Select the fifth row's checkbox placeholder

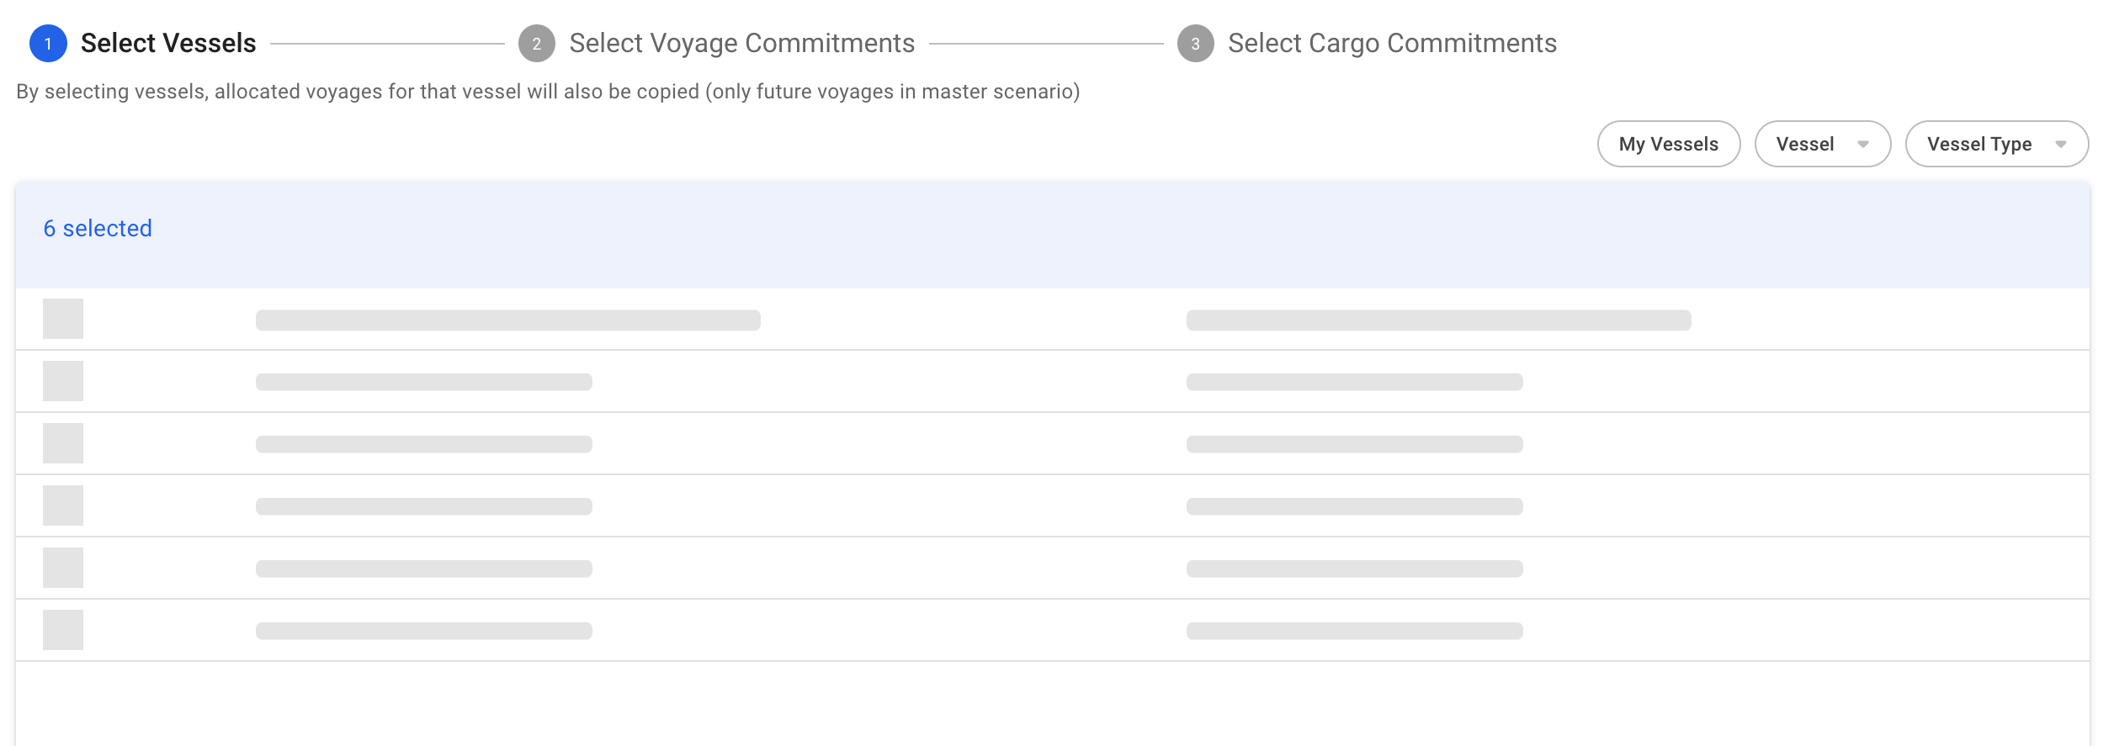pos(63,568)
